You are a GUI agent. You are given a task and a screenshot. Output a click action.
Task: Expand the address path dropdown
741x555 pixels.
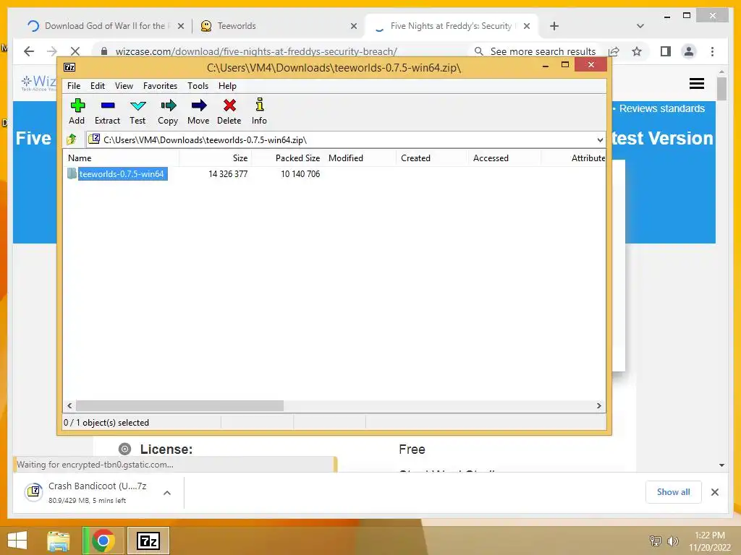[600, 139]
